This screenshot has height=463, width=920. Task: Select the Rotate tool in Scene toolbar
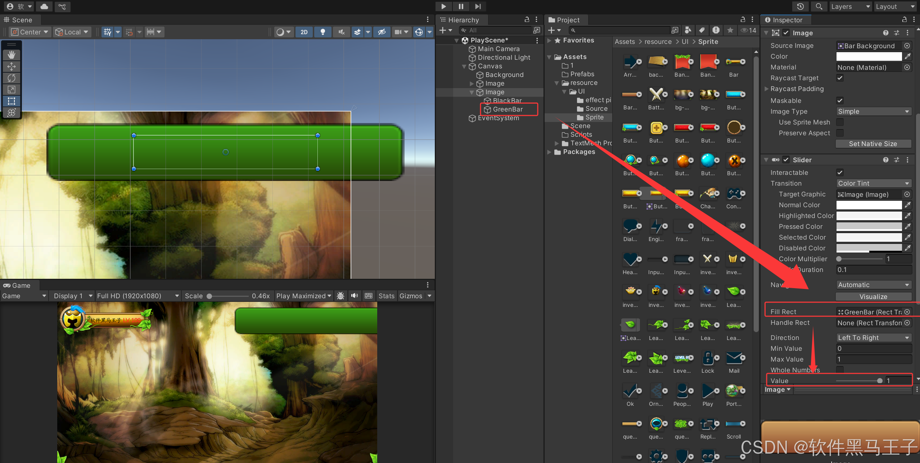click(12, 78)
